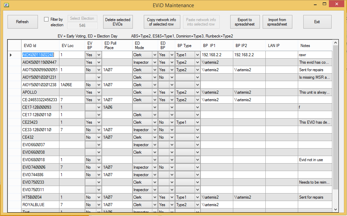Open ED BP dropdown in the CE23423 row
This screenshot has height=216, width=347.
(x=172, y=122)
